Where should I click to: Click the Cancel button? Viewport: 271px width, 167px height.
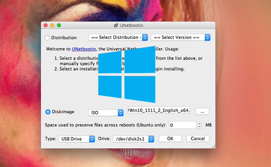pyautogui.click(x=198, y=138)
